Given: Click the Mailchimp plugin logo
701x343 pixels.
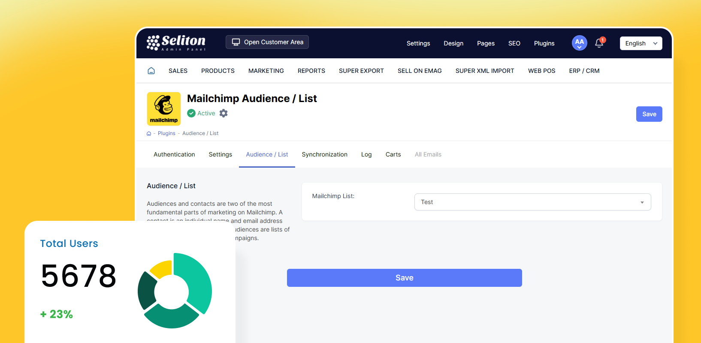Looking at the screenshot, I should 164,109.
